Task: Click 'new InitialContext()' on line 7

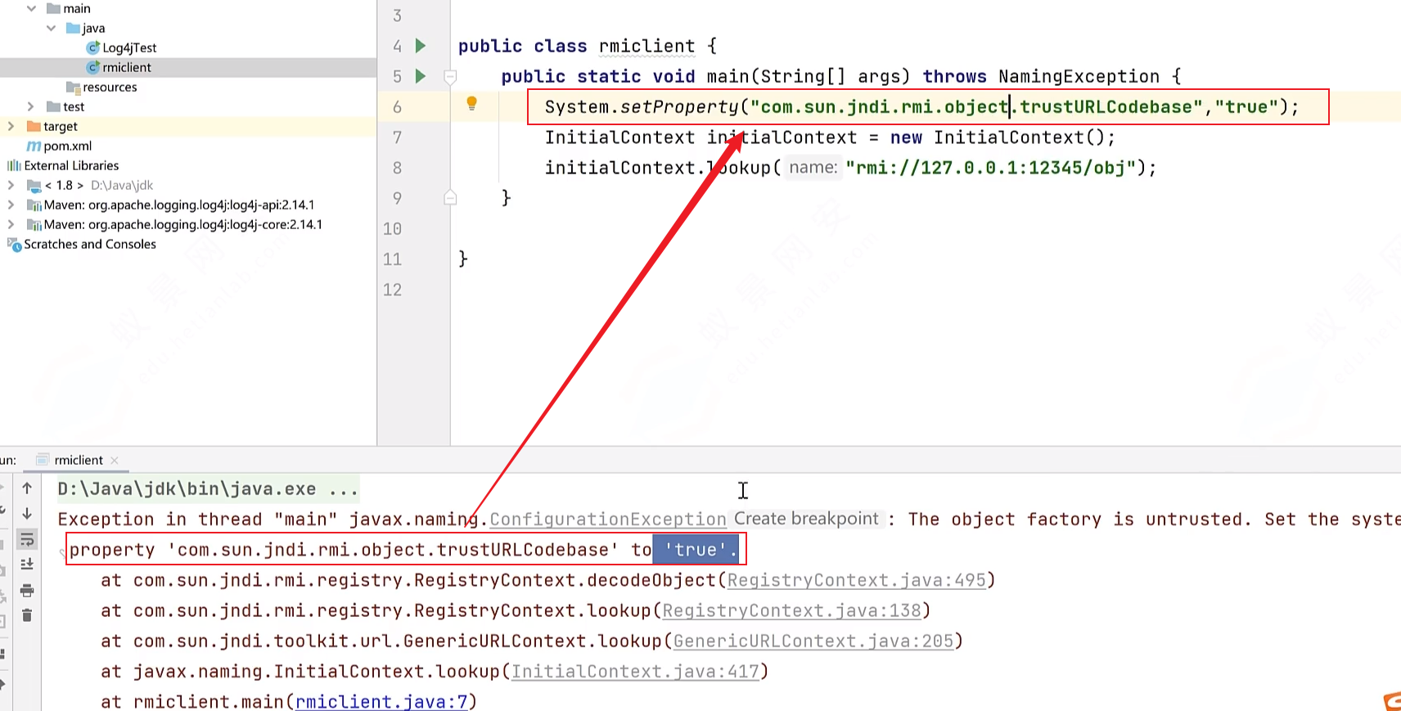Action: [x=998, y=137]
